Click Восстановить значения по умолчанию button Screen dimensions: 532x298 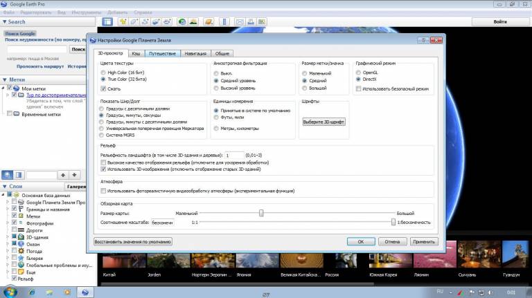(x=133, y=242)
